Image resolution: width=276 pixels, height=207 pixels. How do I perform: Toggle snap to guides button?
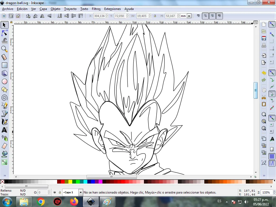(x=272, y=163)
